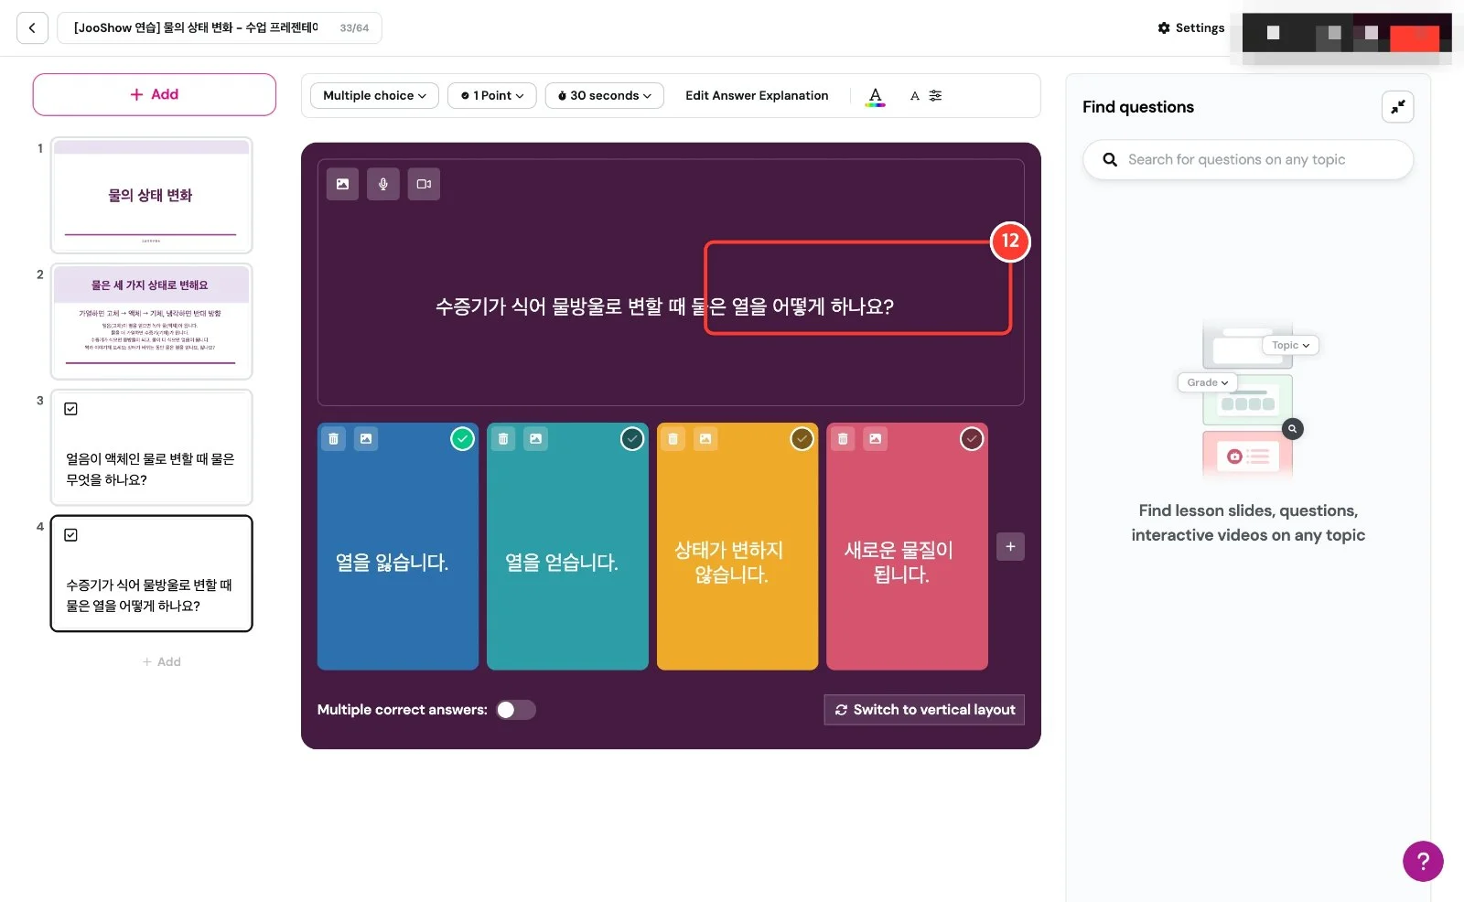Open the 1 Point dropdown
The width and height of the screenshot is (1464, 902).
[x=492, y=95]
